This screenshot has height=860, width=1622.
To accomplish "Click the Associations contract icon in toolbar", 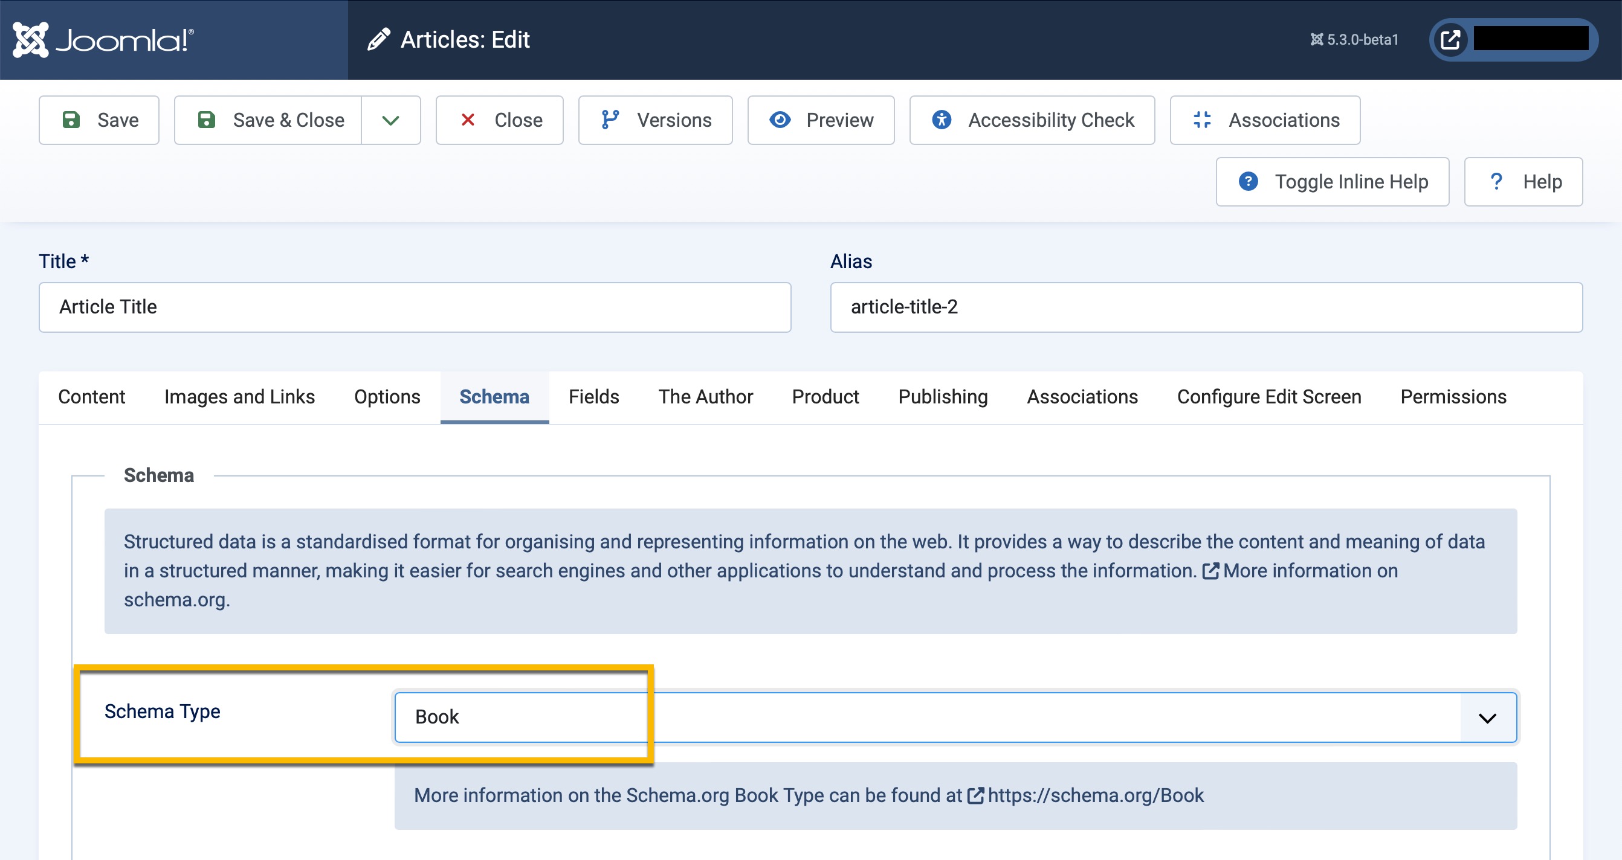I will (1202, 120).
